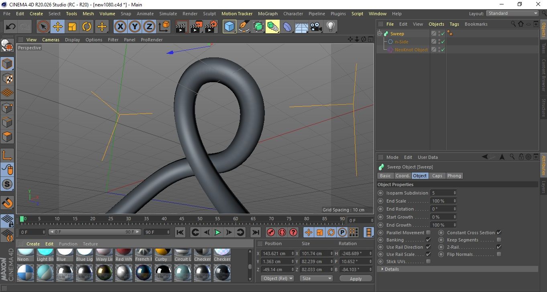Open the Size mode dropdown
547x292 pixels.
[317, 278]
